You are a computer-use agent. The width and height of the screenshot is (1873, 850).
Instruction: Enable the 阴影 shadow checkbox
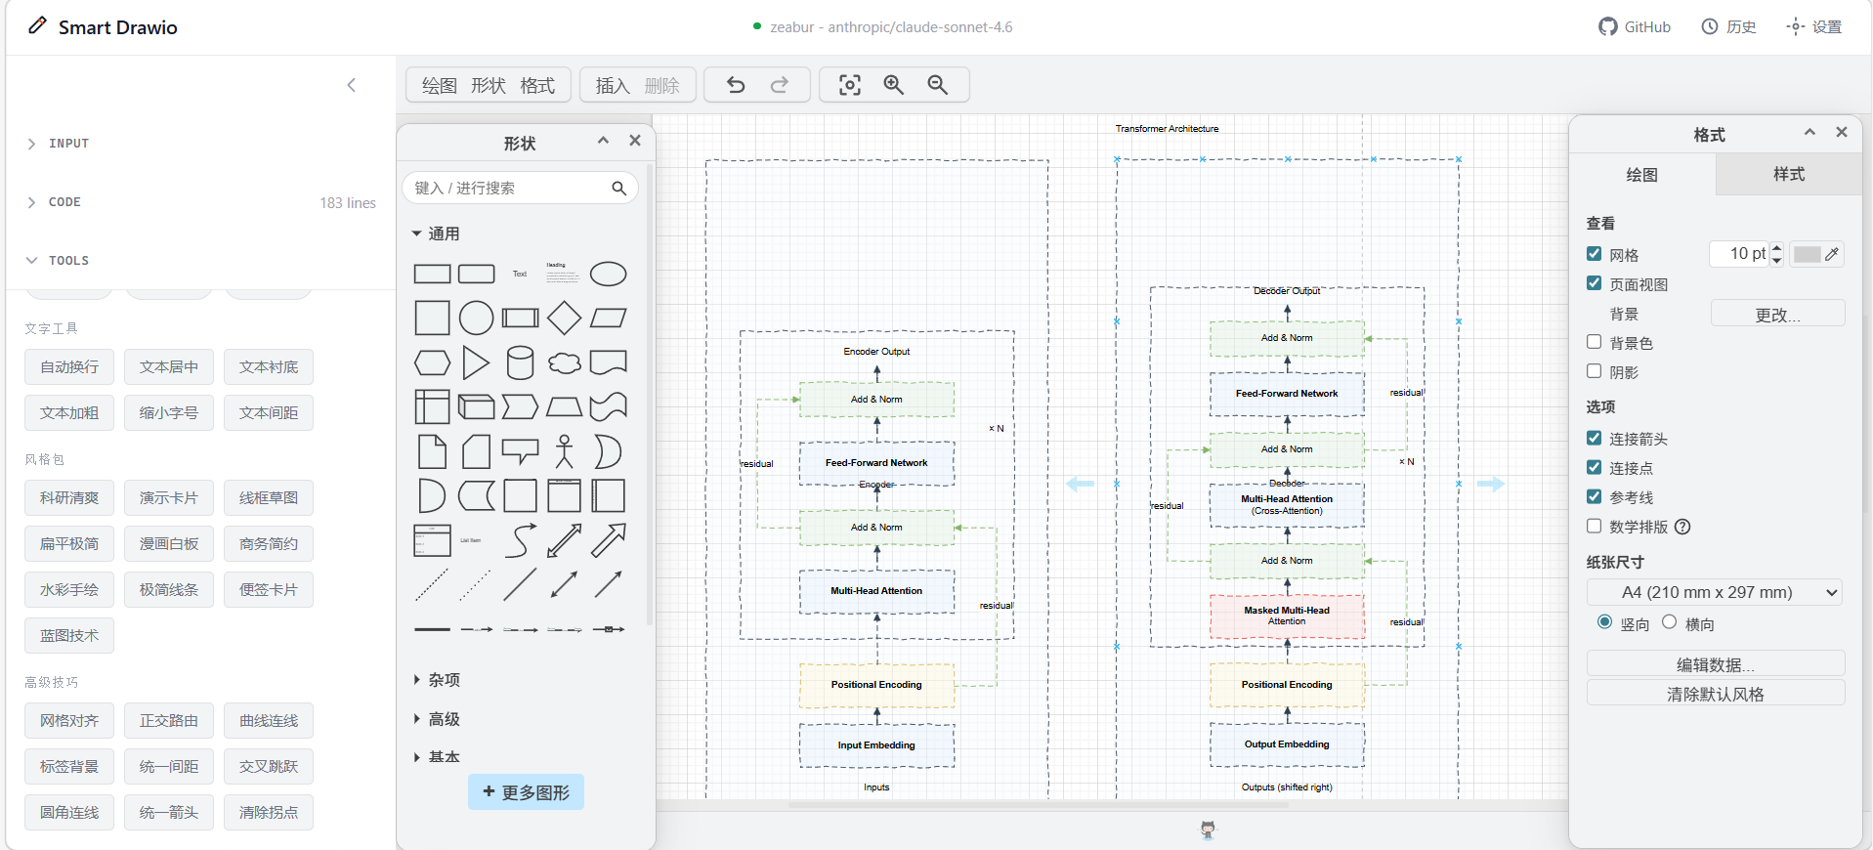point(1595,371)
